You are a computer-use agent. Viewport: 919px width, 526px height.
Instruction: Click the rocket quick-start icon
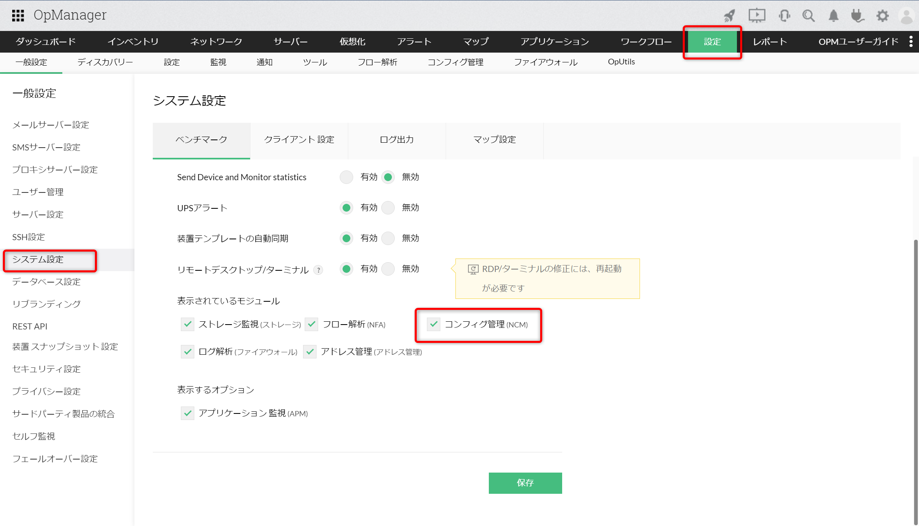pyautogui.click(x=729, y=15)
